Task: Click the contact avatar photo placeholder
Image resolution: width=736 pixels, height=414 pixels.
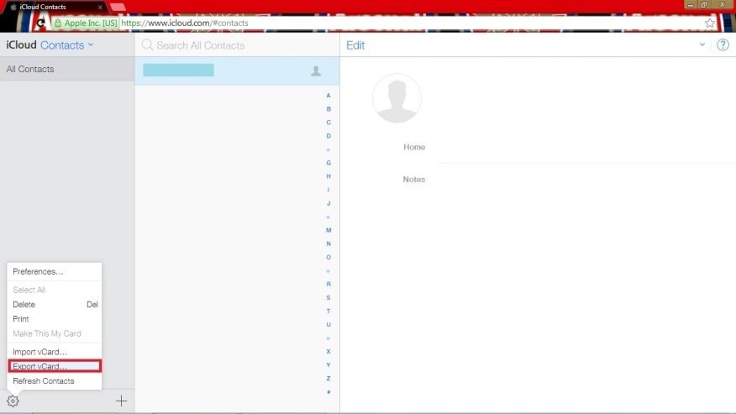Action: (397, 98)
